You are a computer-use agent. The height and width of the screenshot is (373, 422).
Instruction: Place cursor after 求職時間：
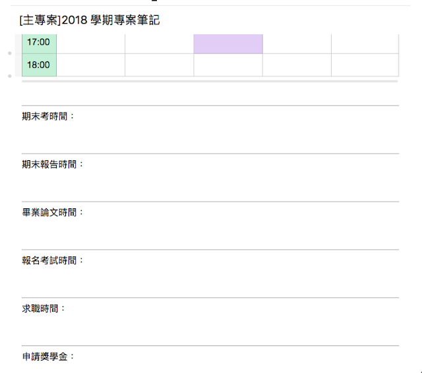pyautogui.click(x=66, y=308)
